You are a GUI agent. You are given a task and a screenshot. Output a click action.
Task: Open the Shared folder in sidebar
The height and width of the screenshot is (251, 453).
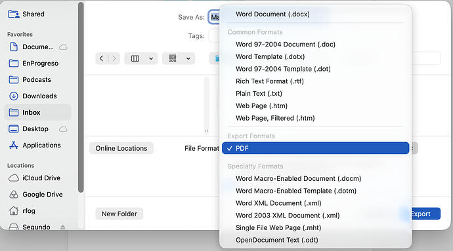(26, 14)
